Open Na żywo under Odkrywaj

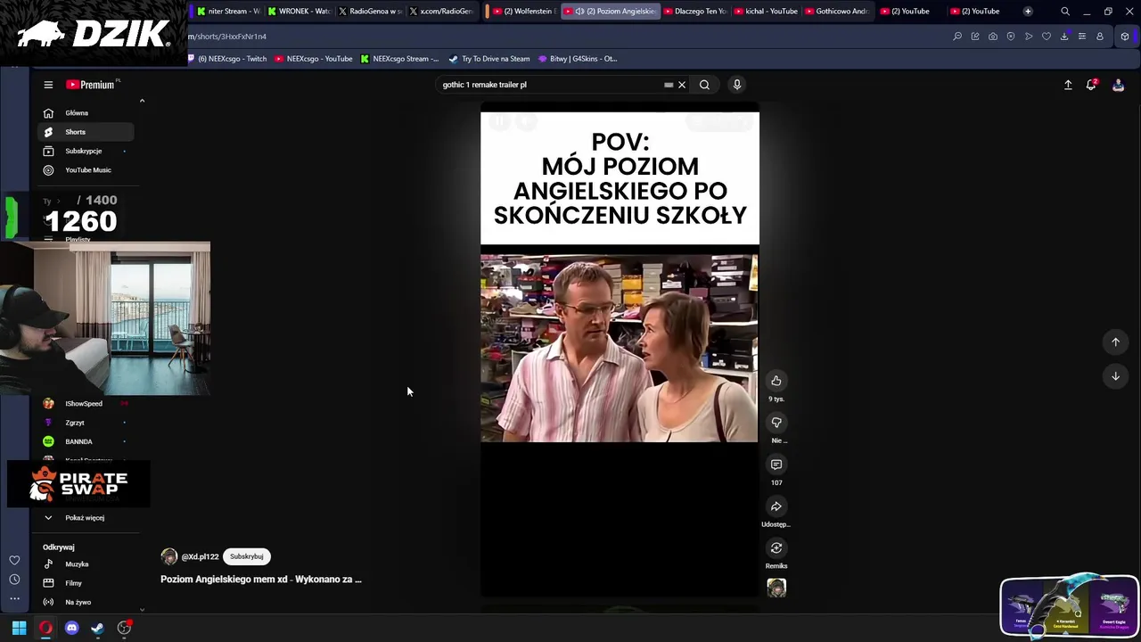tap(86, 602)
